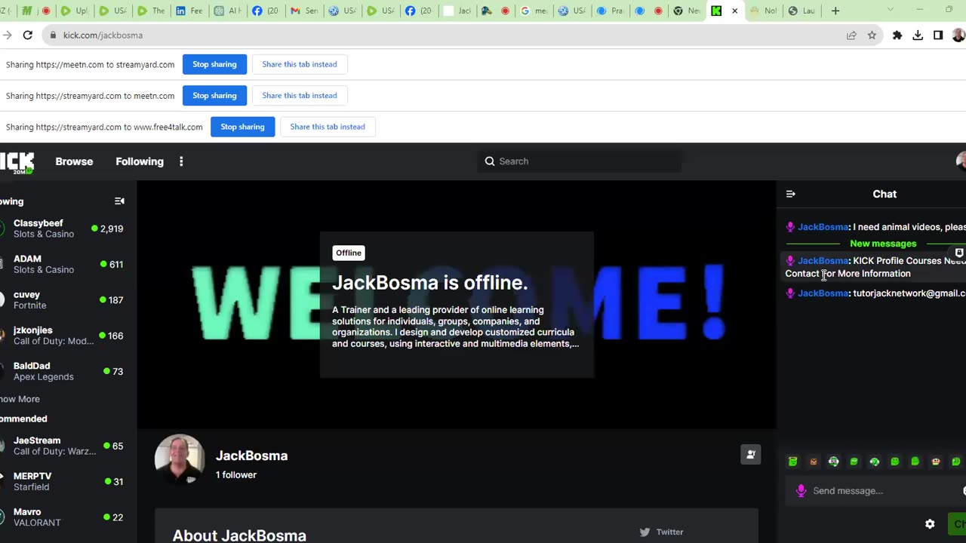Close the active Kick tab
The height and width of the screenshot is (543, 966).
734,11
